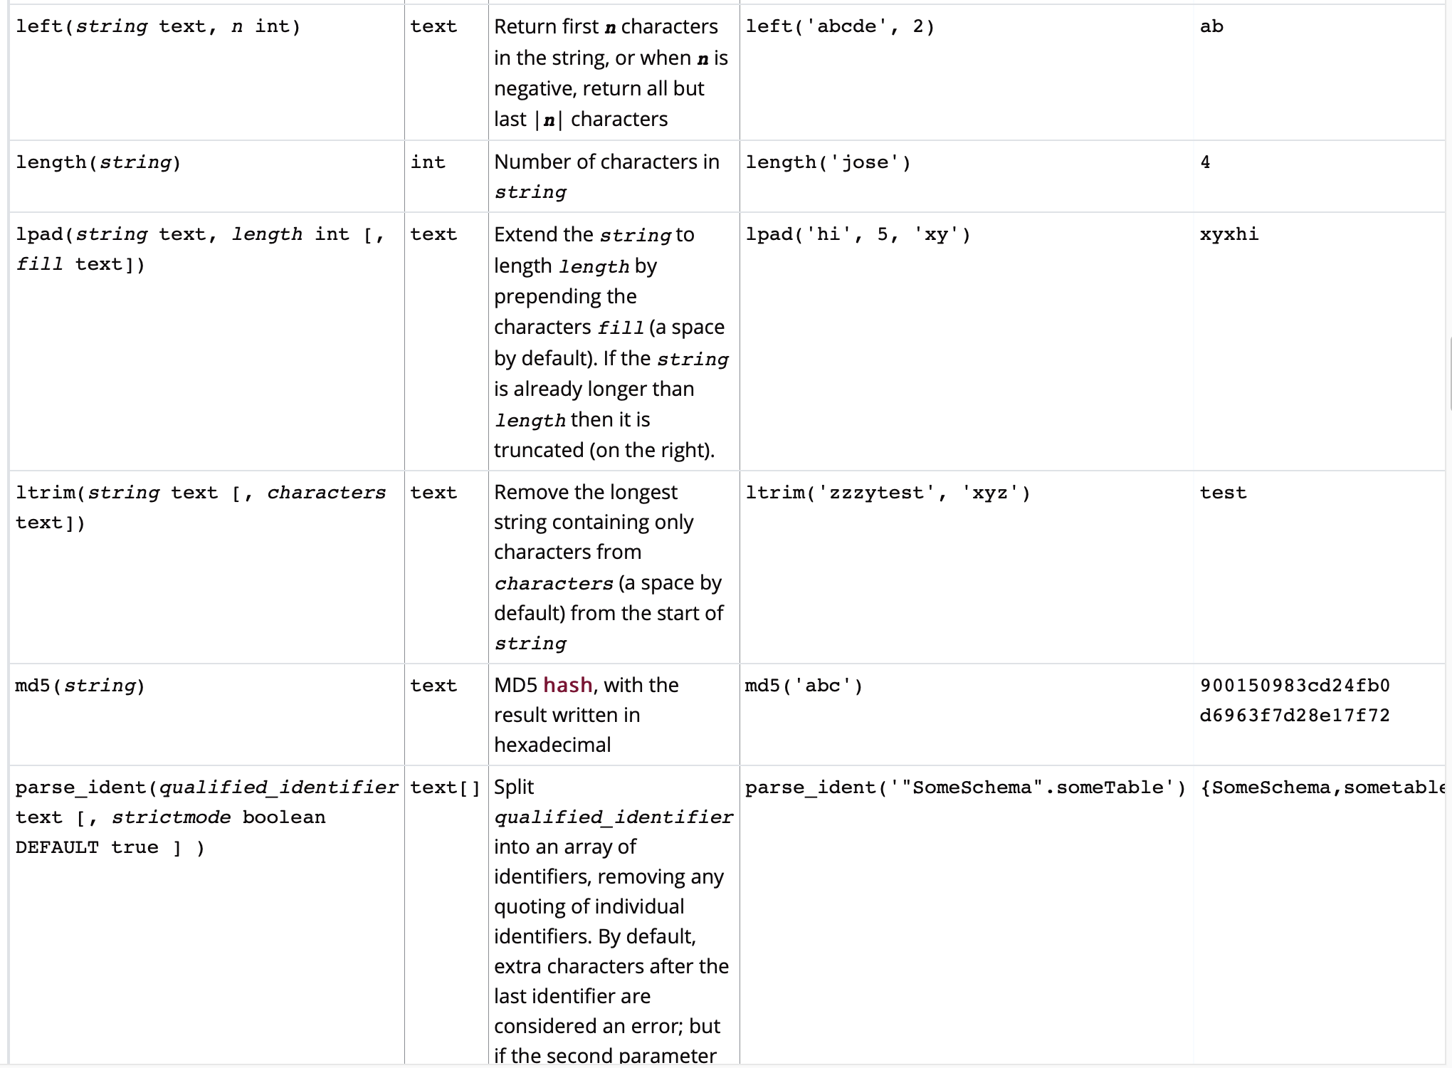This screenshot has width=1452, height=1068.
Task: Click the length('jose') example
Action: (828, 163)
